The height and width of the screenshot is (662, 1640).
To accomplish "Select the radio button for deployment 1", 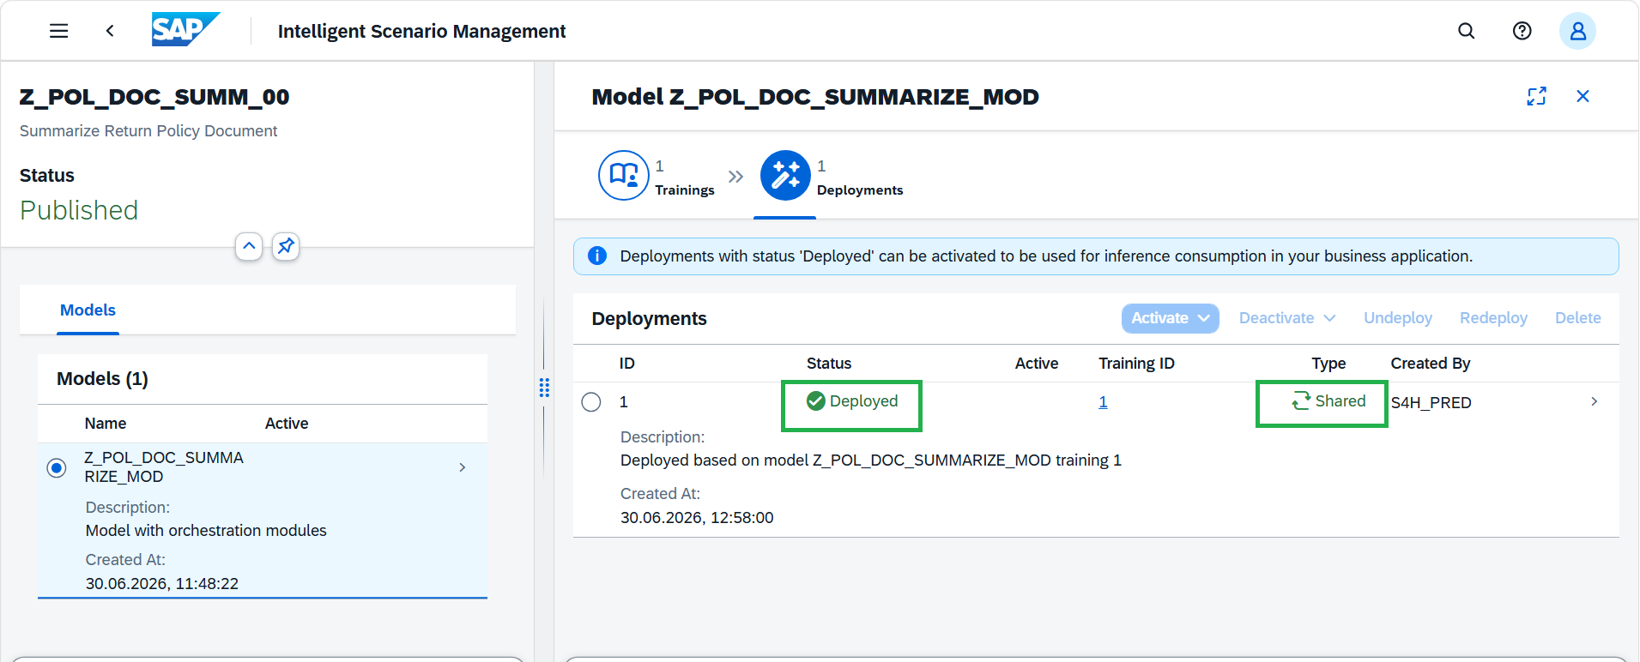I will [591, 401].
